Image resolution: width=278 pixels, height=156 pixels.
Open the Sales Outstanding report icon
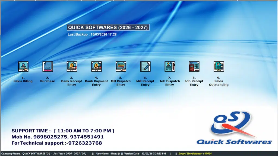coord(219,67)
